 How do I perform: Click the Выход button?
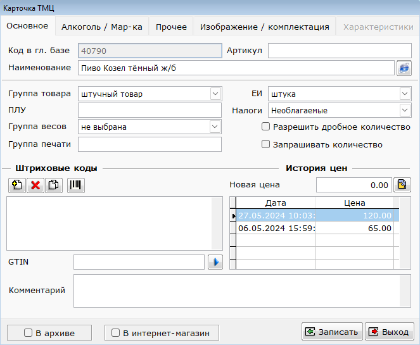[390, 332]
